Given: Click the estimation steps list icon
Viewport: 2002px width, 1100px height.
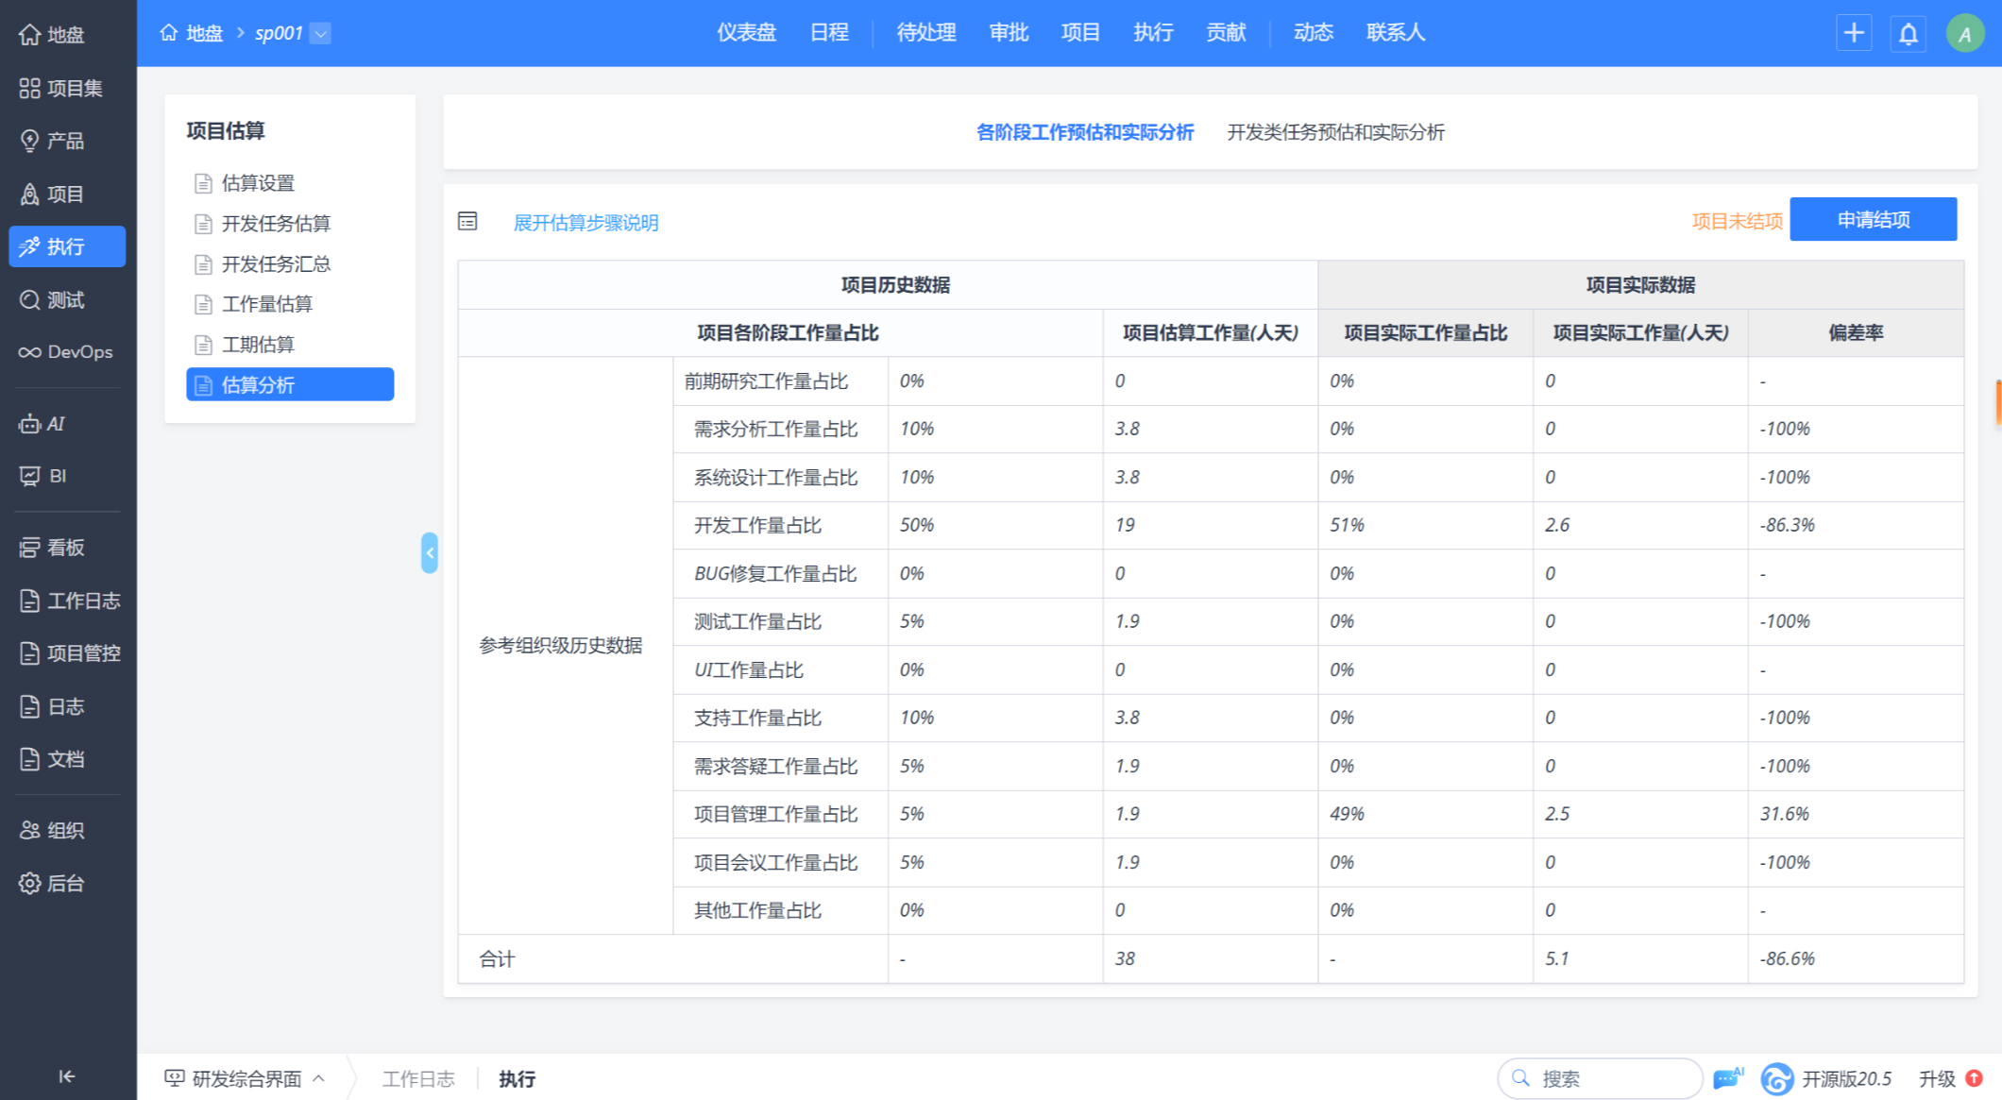Looking at the screenshot, I should click(467, 222).
